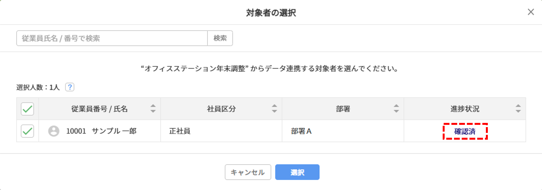
Task: Toggle the select-all checkbox in table header
Action: tap(27, 109)
